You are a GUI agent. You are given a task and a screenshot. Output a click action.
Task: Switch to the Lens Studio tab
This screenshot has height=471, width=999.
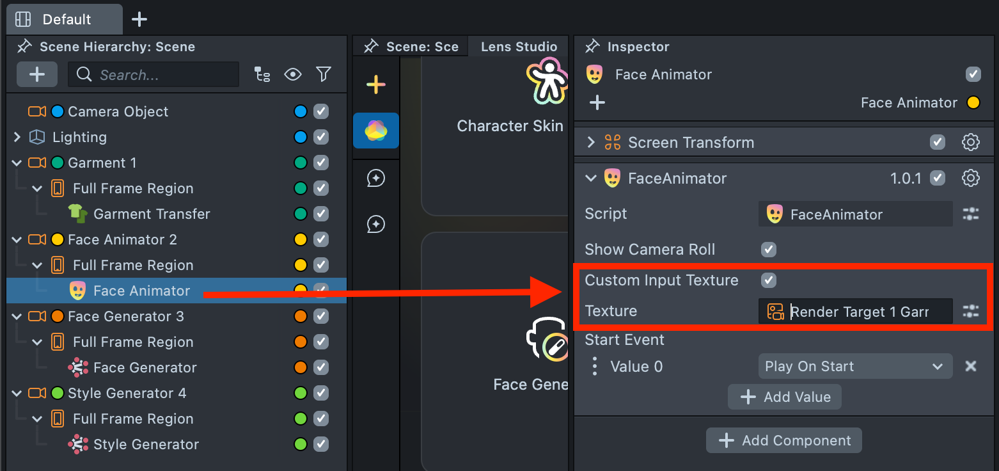(519, 47)
